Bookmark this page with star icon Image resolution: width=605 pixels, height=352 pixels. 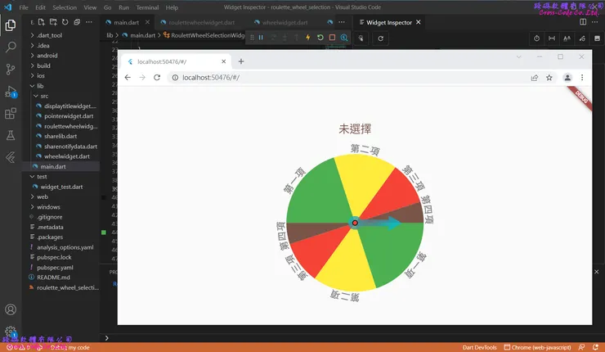[x=549, y=78]
